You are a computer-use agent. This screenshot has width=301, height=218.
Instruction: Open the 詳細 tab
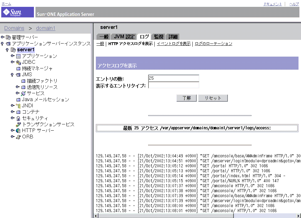[x=173, y=37]
